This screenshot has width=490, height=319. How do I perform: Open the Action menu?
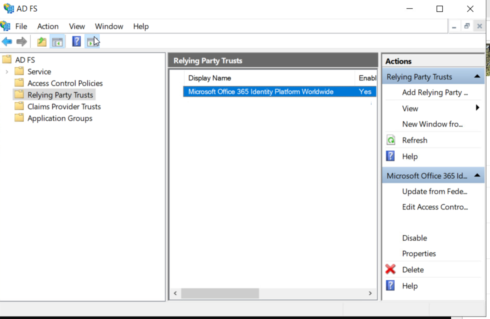pyautogui.click(x=48, y=26)
